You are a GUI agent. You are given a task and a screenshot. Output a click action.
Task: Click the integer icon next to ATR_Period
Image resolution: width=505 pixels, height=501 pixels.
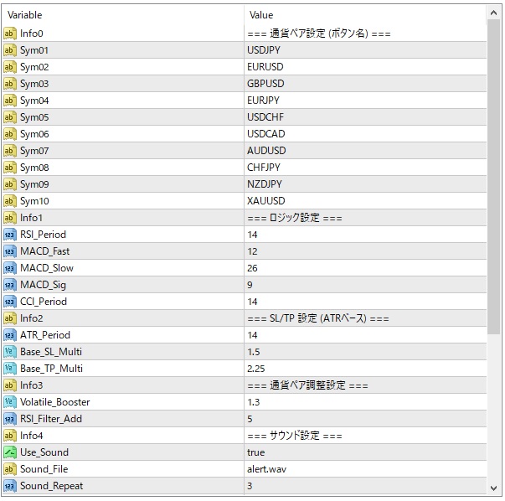point(10,335)
